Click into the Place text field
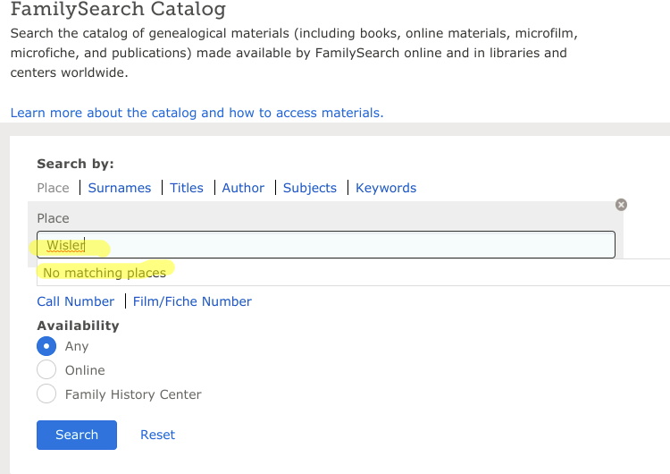Viewport: 670px width, 474px height. 326,245
